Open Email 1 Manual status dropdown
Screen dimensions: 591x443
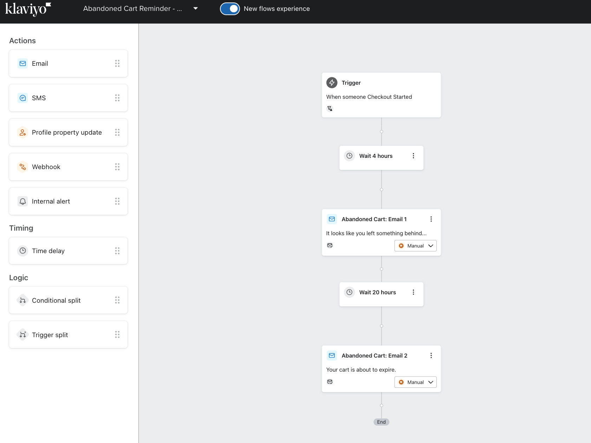[415, 246]
